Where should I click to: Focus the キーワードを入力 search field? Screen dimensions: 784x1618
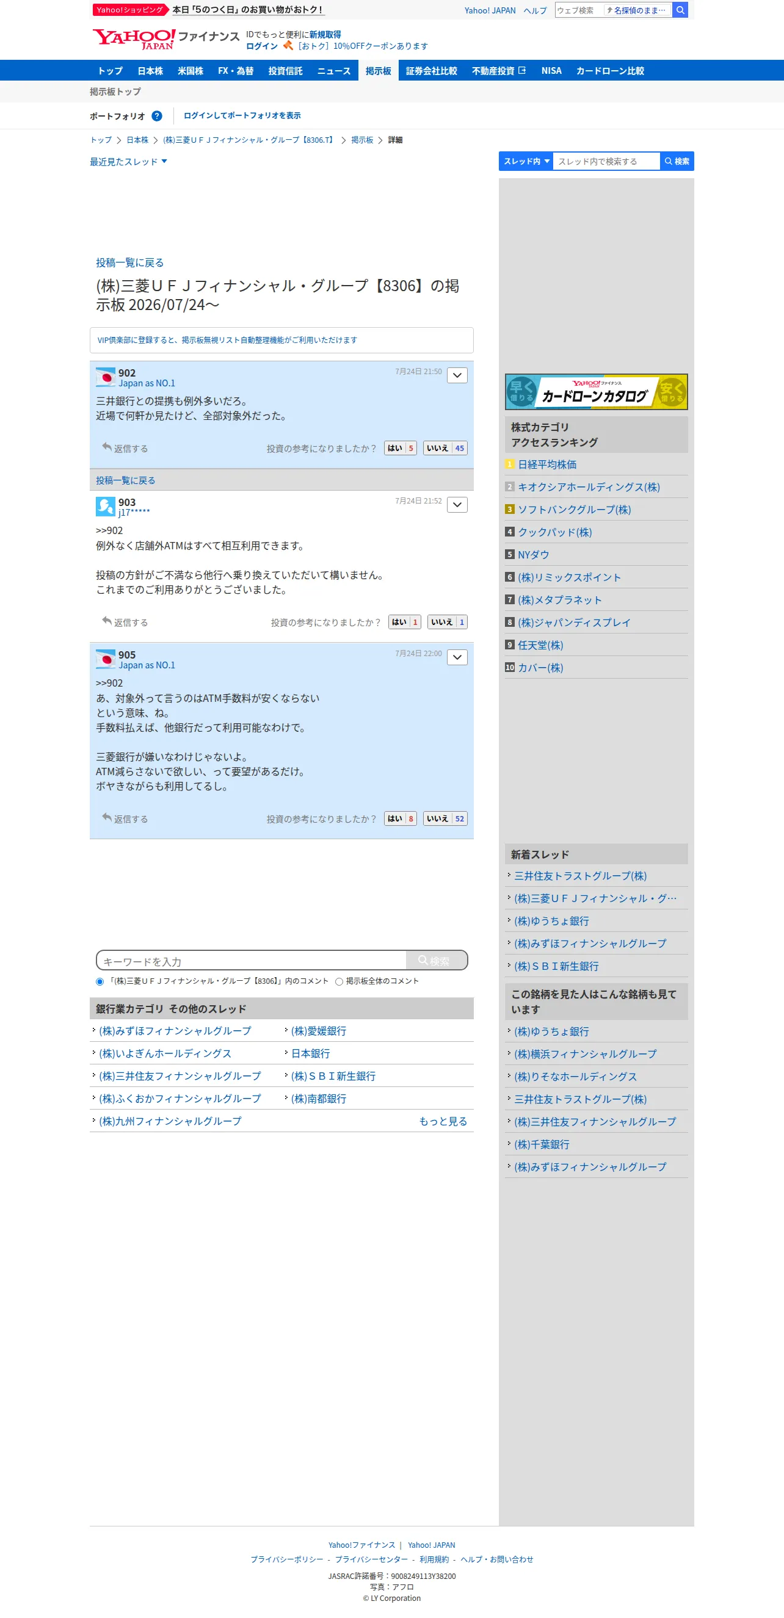(x=252, y=961)
